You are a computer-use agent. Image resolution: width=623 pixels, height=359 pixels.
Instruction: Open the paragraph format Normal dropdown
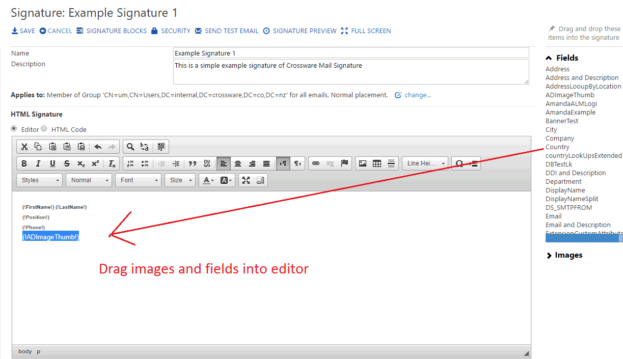[90, 180]
